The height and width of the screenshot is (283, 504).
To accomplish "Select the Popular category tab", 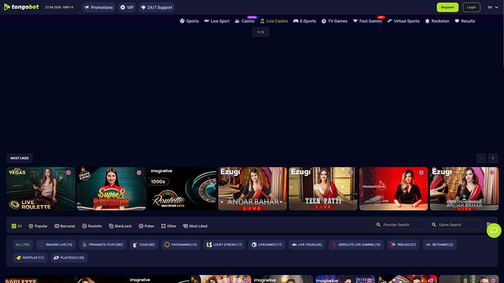I will click(x=38, y=226).
